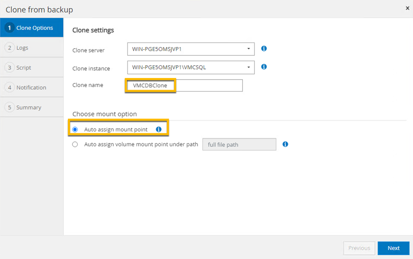Click info icon beside full file path field
The width and height of the screenshot is (413, 259).
(x=285, y=144)
